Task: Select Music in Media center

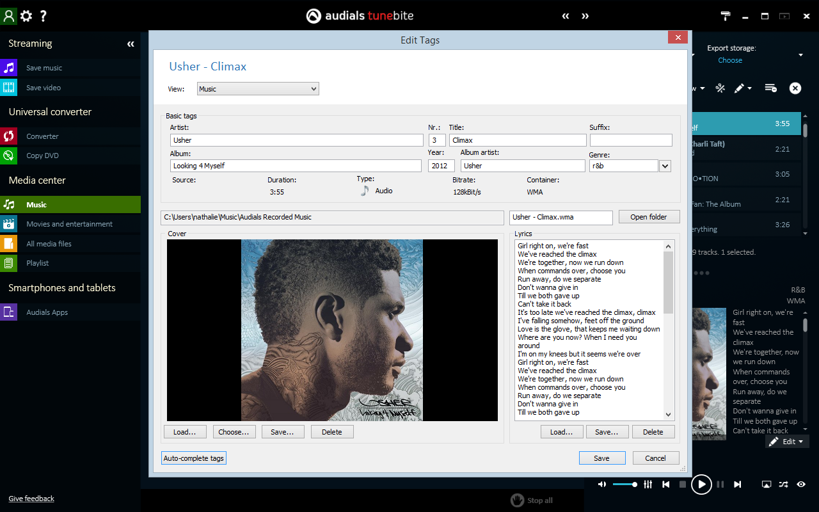Action: [x=70, y=205]
